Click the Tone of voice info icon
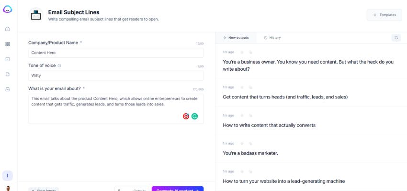Viewport: 407px width, 191px height. 59,66
